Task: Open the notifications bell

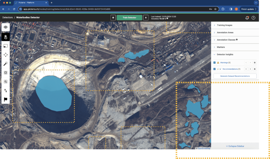Action: coord(247,18)
